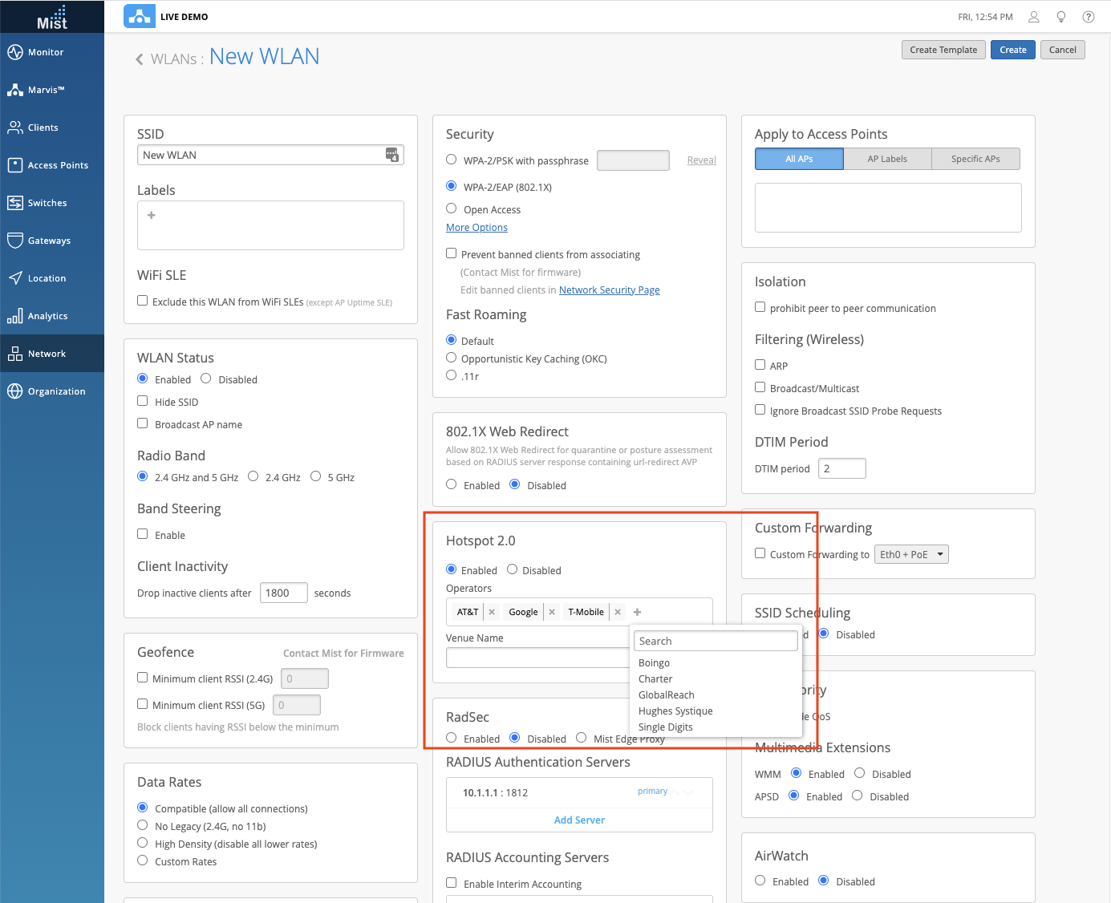
Task: Choose Boingo from the operator list
Action: pyautogui.click(x=654, y=663)
